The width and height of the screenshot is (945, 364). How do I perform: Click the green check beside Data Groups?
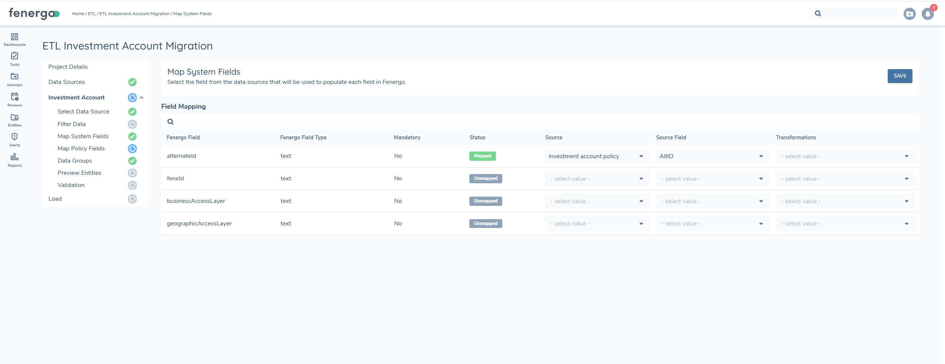tap(132, 161)
